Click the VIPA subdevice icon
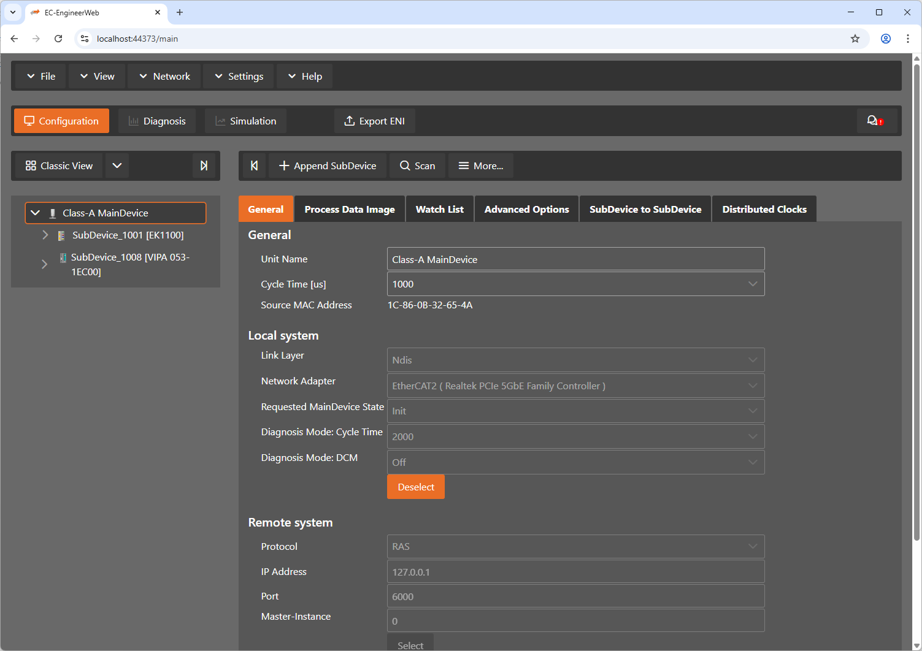Viewport: 922px width, 651px height. point(63,257)
